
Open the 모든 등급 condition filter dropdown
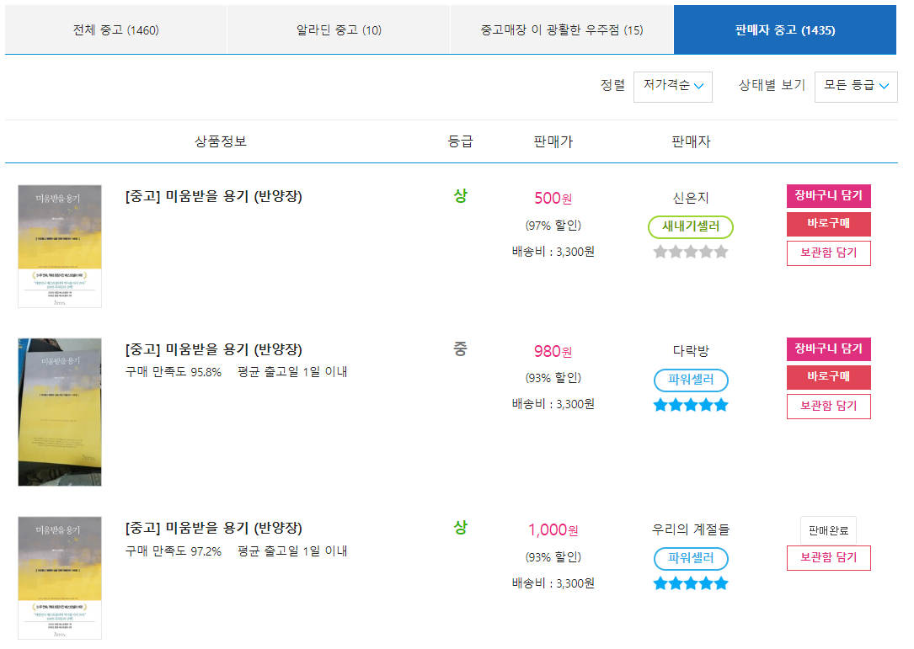click(x=855, y=86)
